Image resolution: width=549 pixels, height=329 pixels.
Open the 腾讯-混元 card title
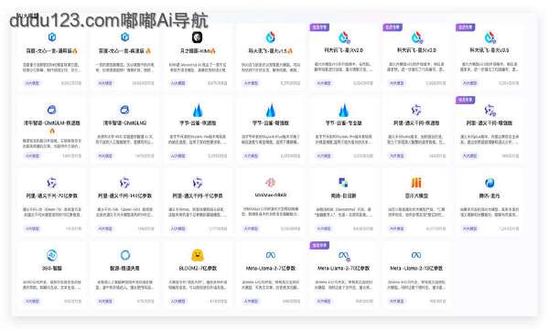tap(490, 196)
